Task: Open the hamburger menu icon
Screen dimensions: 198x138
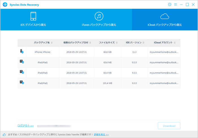Action: click(175, 5)
